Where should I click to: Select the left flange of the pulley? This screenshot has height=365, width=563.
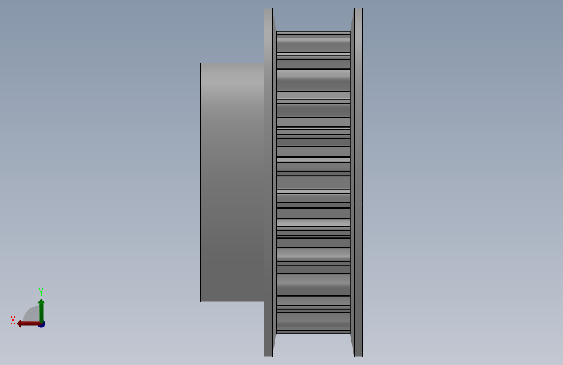coord(268,182)
